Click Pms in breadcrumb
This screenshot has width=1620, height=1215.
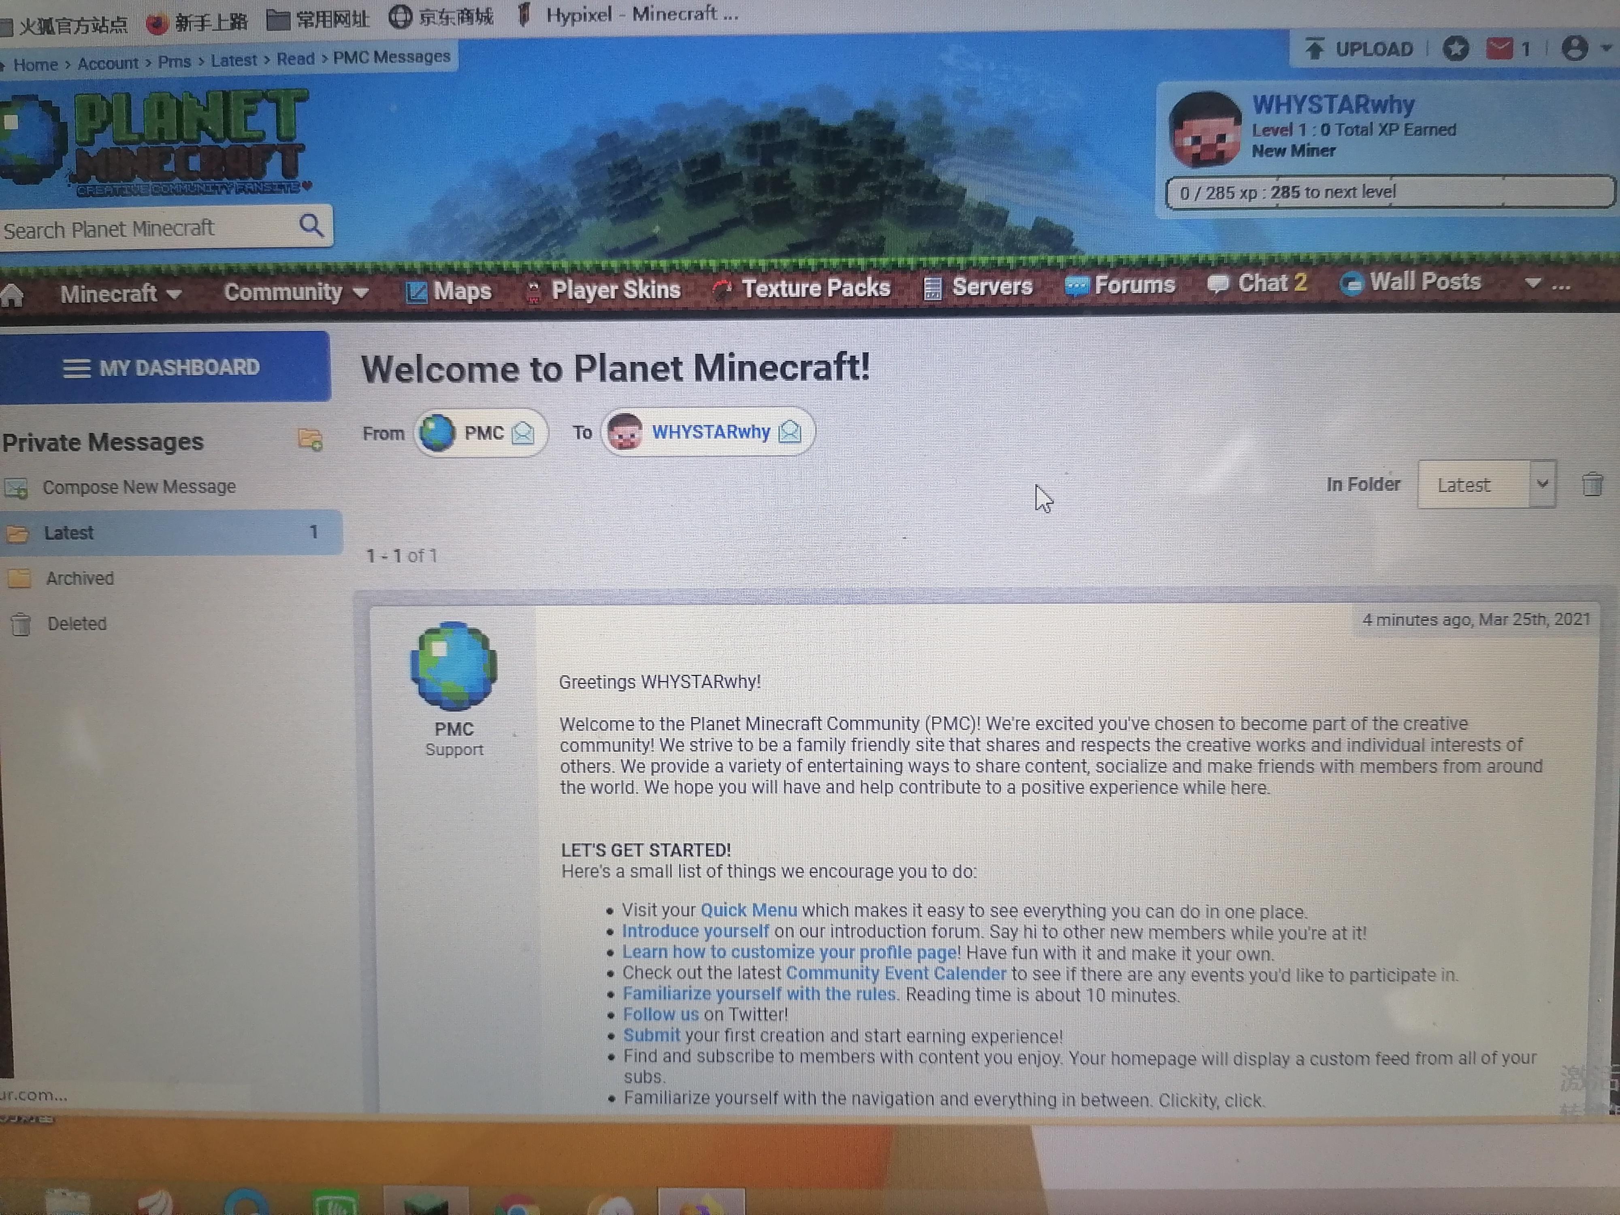point(174,62)
